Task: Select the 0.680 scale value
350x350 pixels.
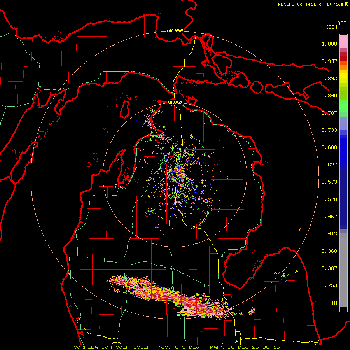Action: click(x=329, y=147)
